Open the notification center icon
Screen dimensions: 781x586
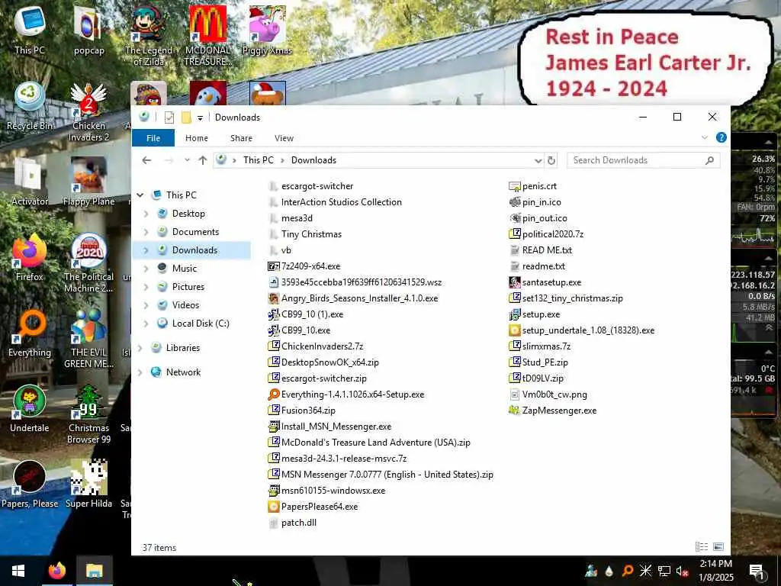point(757,571)
